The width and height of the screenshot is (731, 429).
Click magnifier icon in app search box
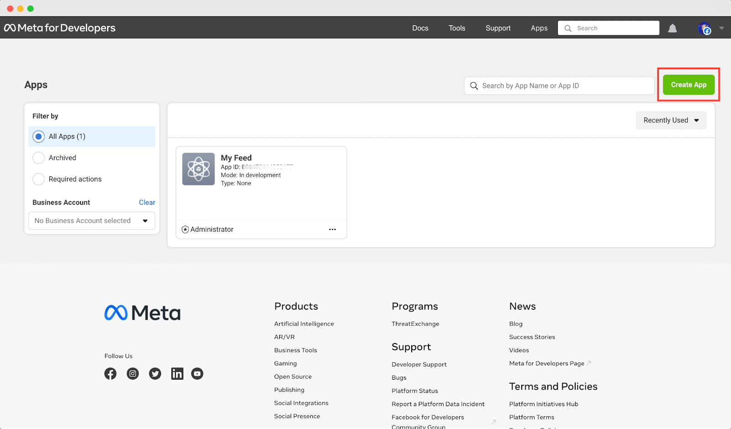[474, 86]
